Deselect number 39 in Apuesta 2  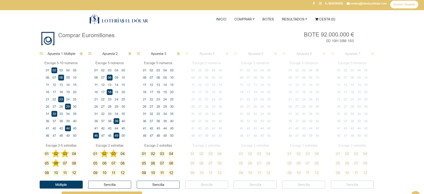tap(116, 121)
